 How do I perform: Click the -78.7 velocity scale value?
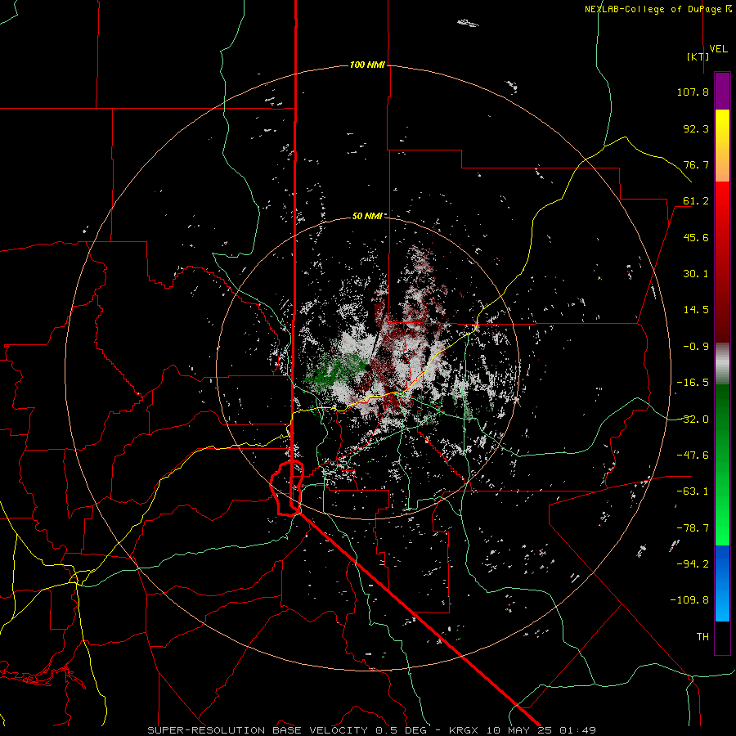693,528
